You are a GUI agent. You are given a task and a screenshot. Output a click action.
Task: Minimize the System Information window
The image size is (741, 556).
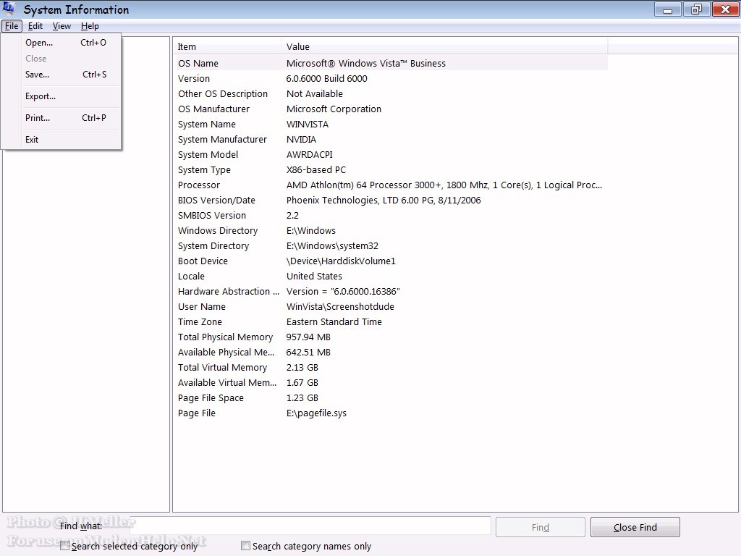tap(667, 9)
